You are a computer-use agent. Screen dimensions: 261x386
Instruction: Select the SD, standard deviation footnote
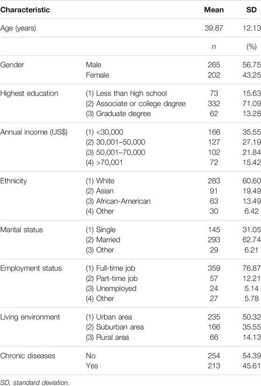pyautogui.click(x=35, y=383)
